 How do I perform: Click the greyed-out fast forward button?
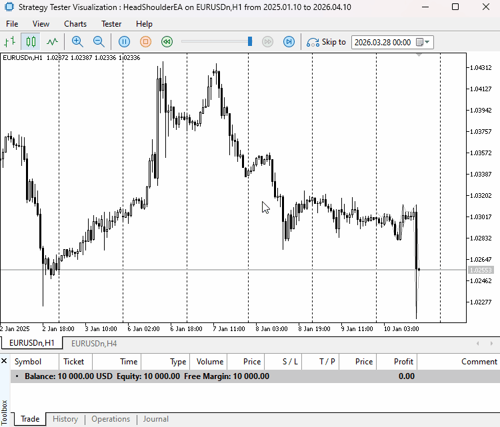point(267,42)
